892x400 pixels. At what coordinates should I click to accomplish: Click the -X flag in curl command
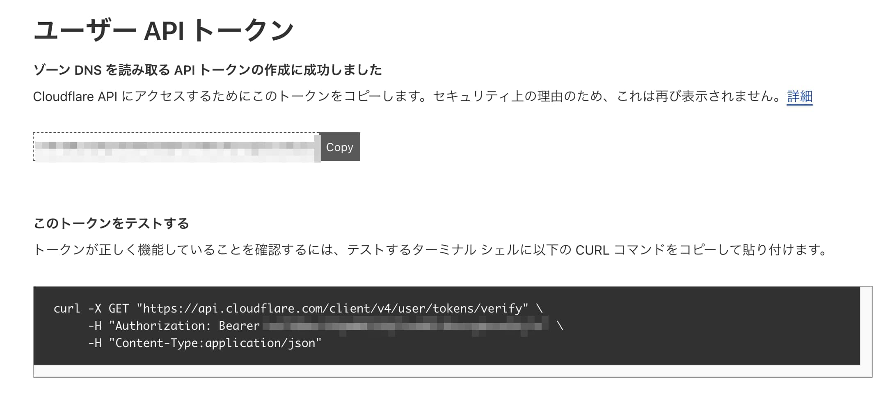point(94,308)
